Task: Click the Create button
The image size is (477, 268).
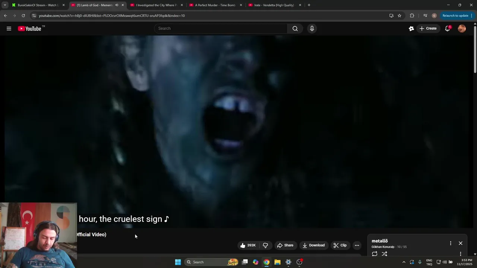Action: pyautogui.click(x=428, y=29)
